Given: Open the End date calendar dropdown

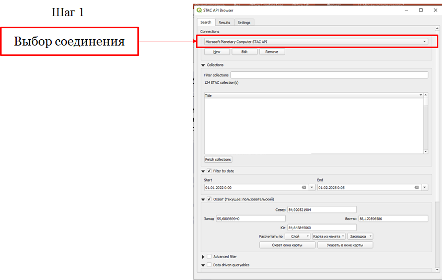Looking at the screenshot, I should 425,187.
